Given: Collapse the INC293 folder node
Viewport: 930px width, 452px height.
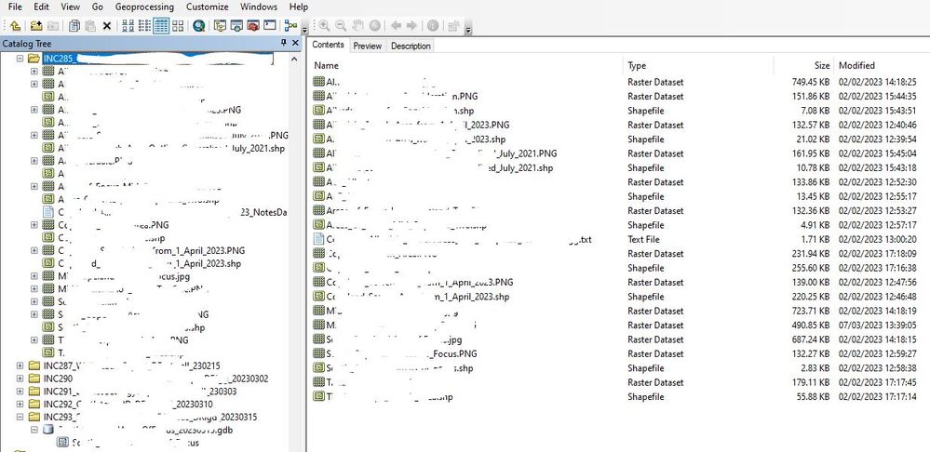Looking at the screenshot, I should pos(20,417).
